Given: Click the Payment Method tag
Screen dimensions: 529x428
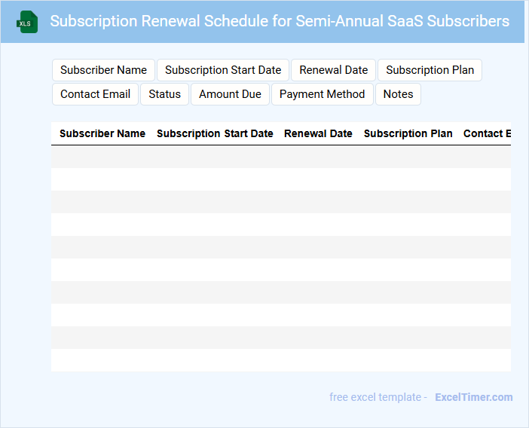Looking at the screenshot, I should coord(322,94).
